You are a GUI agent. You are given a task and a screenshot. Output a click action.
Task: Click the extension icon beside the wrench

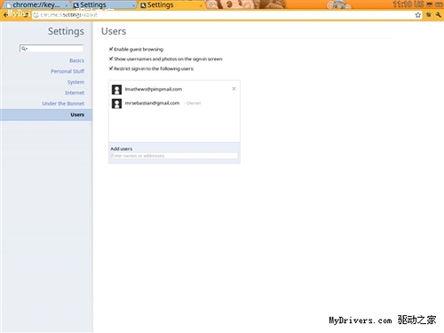[429, 15]
